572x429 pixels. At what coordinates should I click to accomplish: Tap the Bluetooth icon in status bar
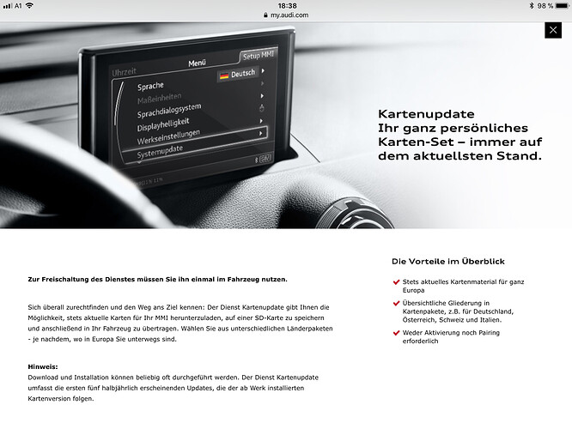pos(532,5)
